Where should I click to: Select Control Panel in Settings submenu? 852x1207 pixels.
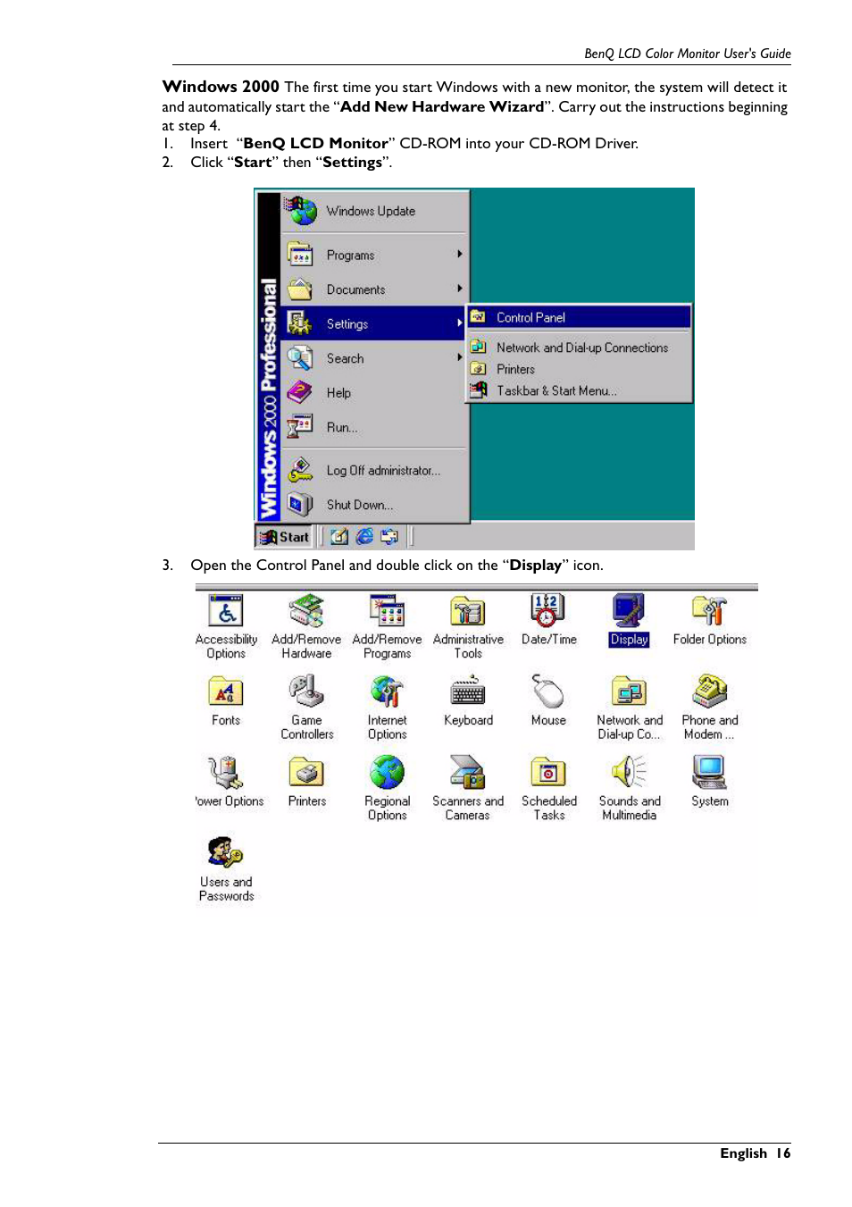[x=580, y=317]
